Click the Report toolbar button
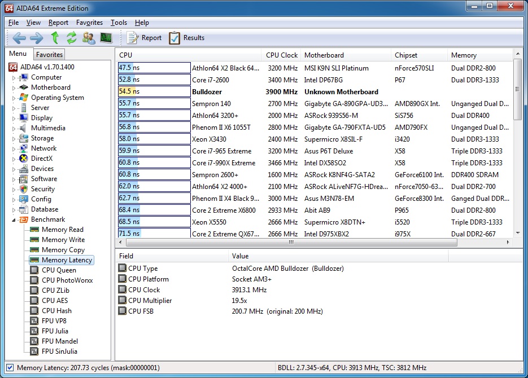This screenshot has height=378, width=528. (x=144, y=38)
